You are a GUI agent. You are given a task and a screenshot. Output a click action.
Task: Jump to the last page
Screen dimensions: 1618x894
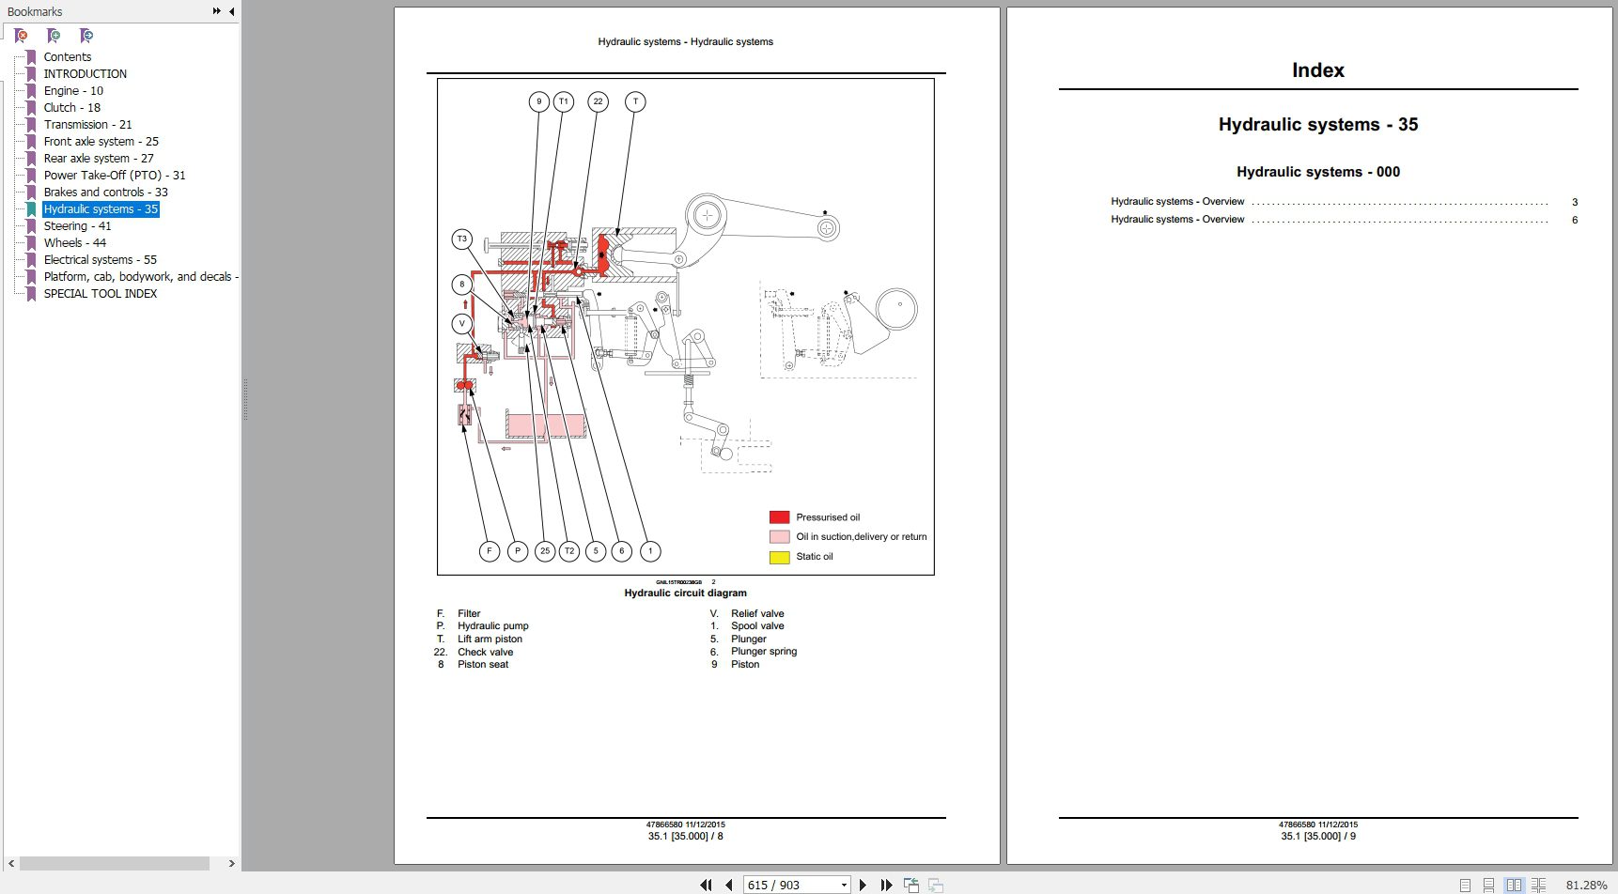[886, 885]
